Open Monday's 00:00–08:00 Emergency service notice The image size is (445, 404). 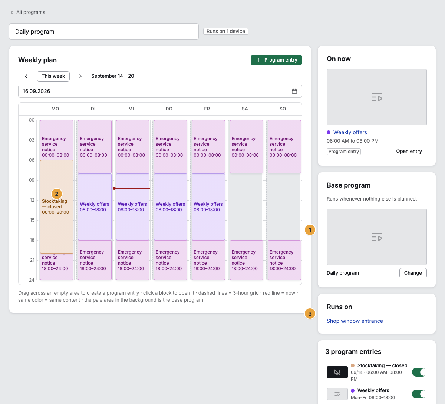tap(57, 140)
